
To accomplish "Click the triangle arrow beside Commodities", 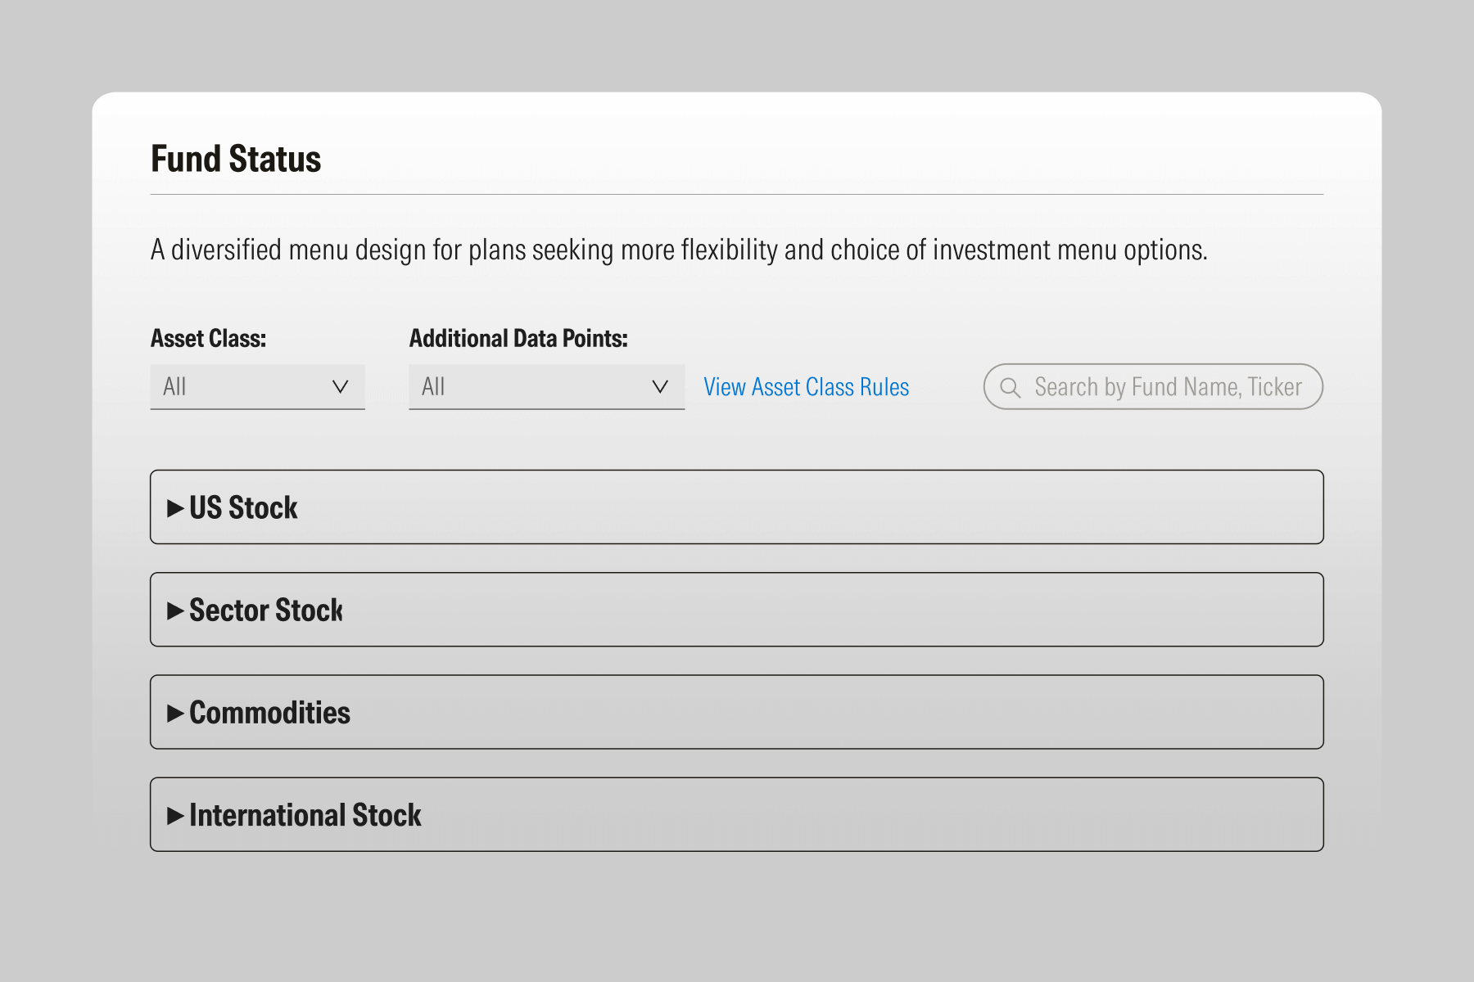I will coord(174,713).
